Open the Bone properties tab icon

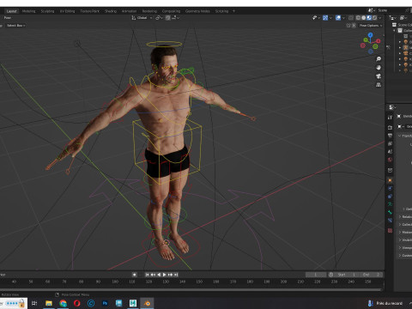click(x=390, y=212)
